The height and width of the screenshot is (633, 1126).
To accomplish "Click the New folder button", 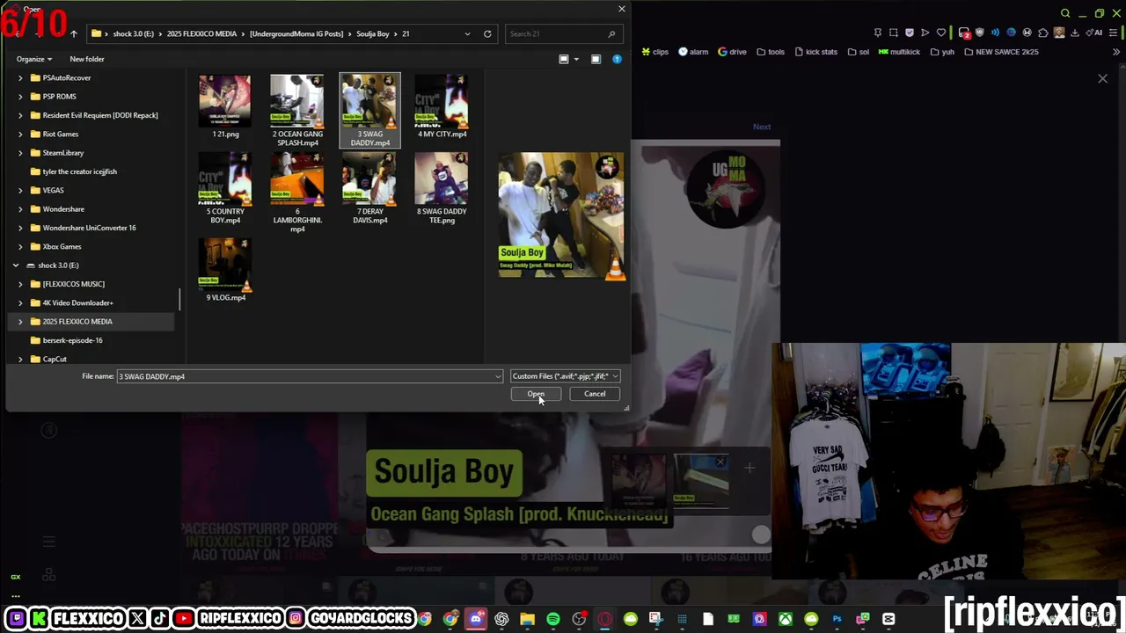I will (87, 59).
